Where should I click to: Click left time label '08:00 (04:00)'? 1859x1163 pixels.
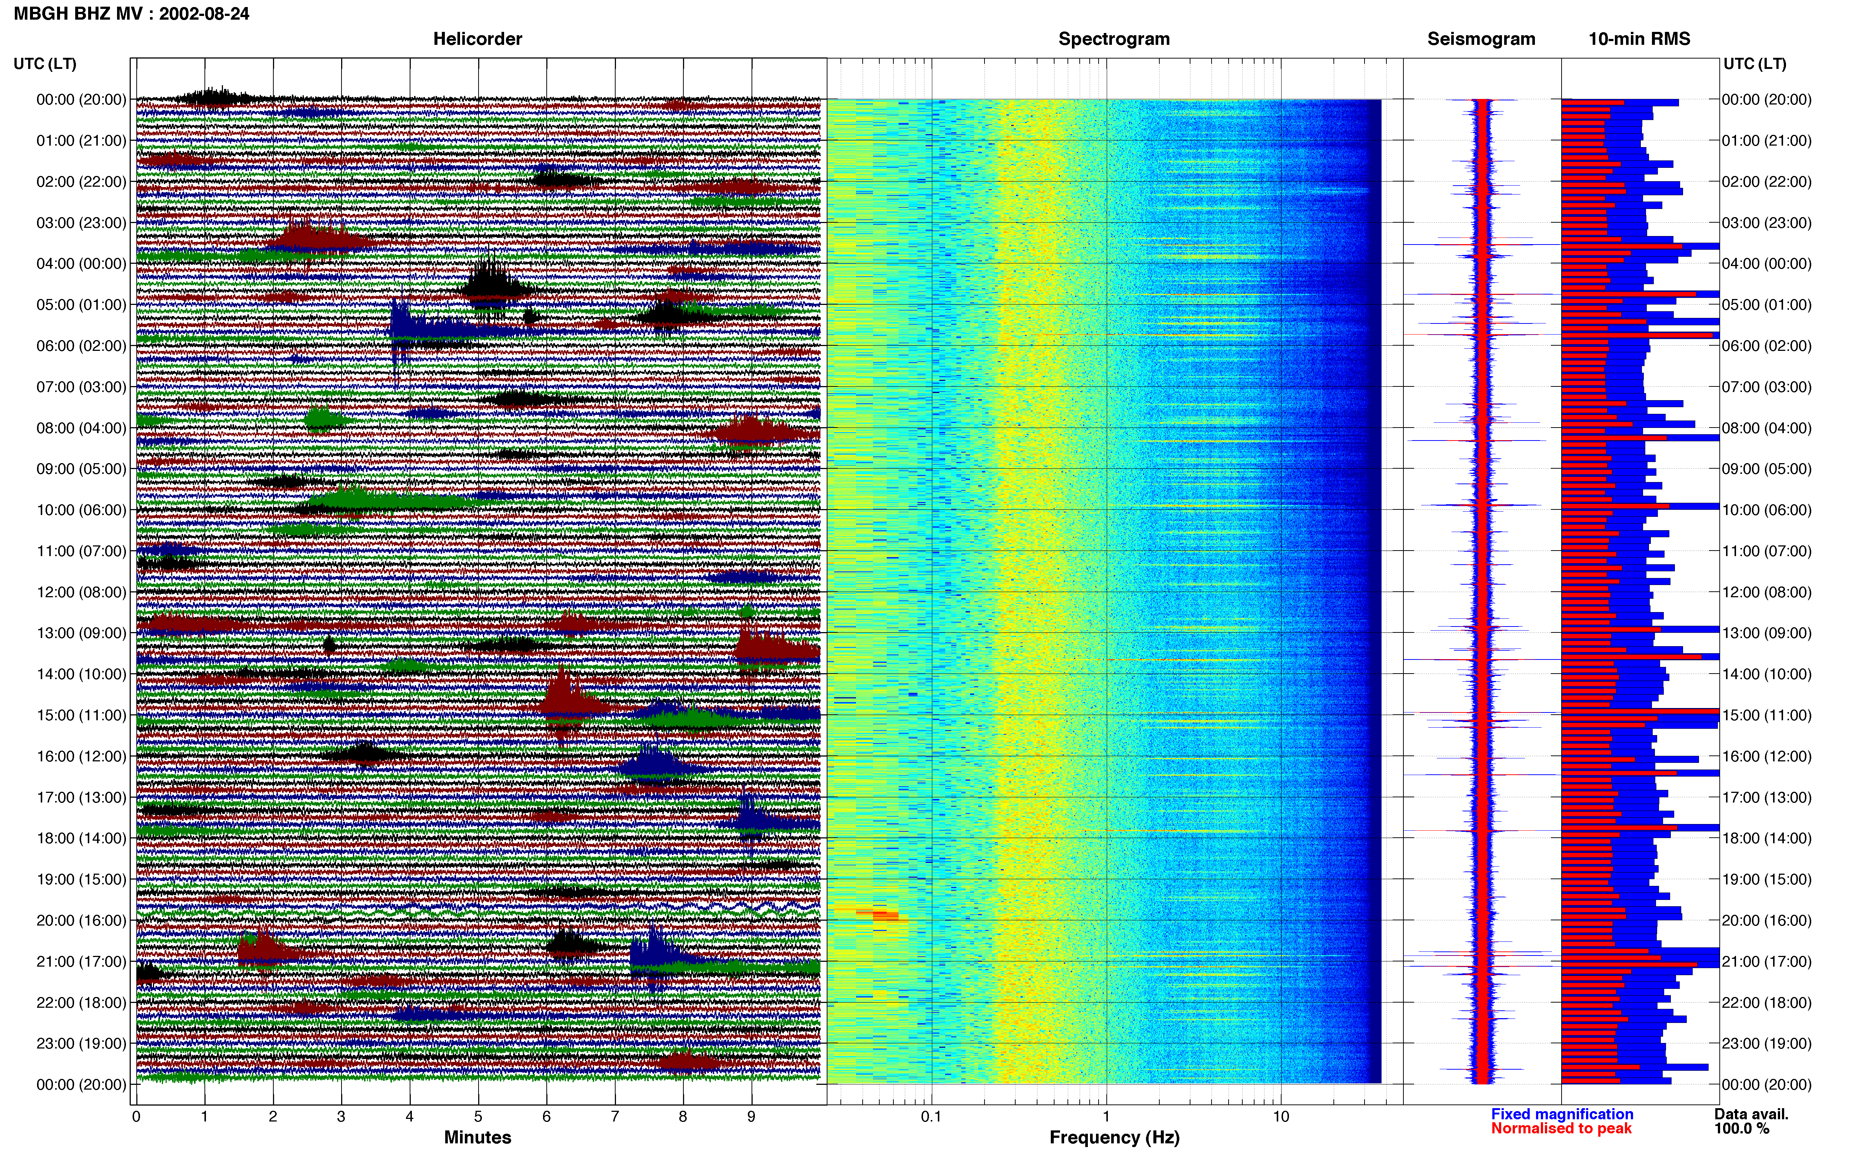point(81,428)
